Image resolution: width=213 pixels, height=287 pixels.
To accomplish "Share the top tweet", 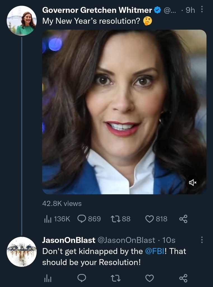I will [x=183, y=219].
